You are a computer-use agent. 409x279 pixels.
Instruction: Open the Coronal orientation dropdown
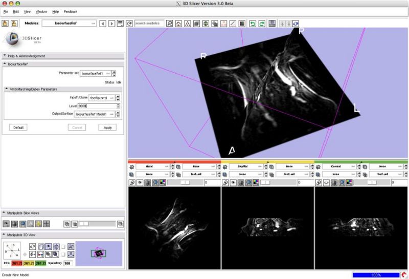point(339,166)
